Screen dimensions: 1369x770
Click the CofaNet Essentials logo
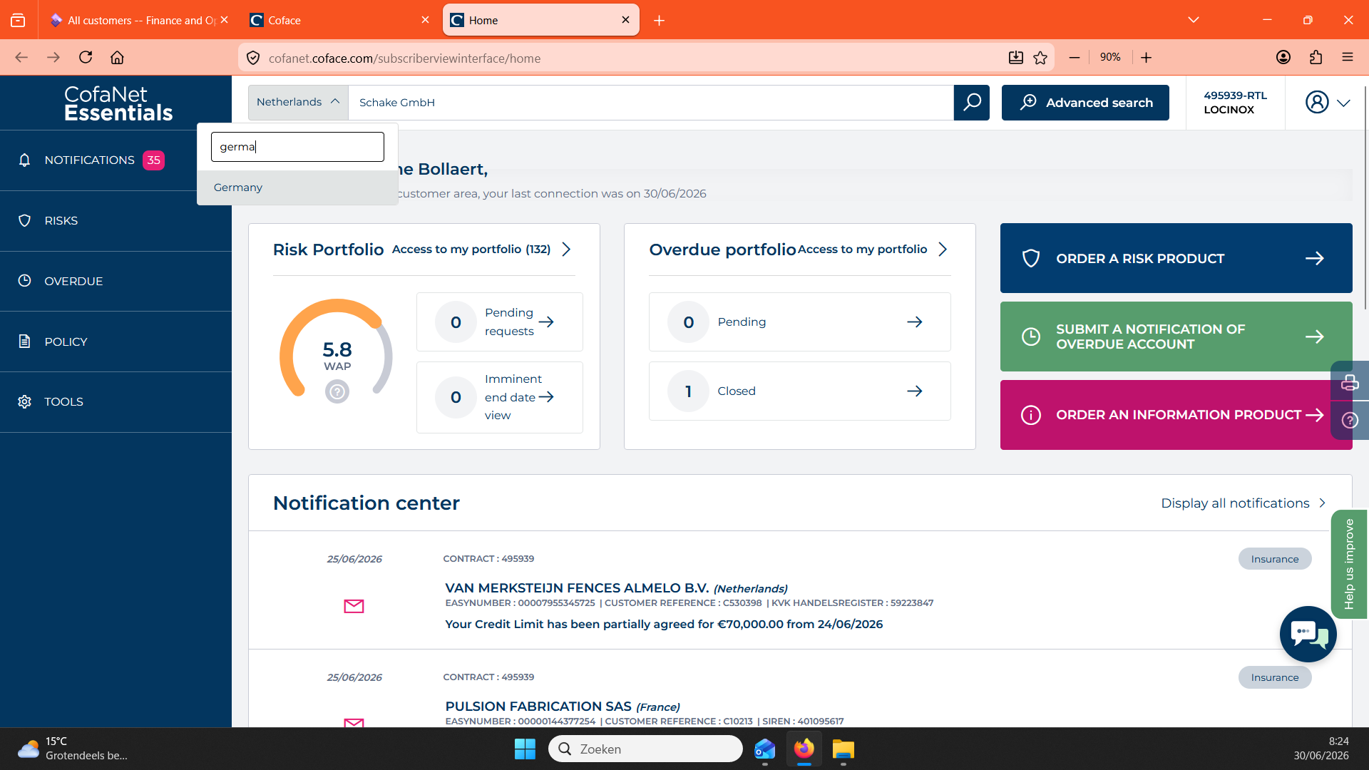118,103
